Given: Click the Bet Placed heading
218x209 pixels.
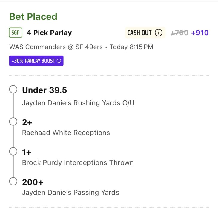Looking at the screenshot, I should point(33,16).
